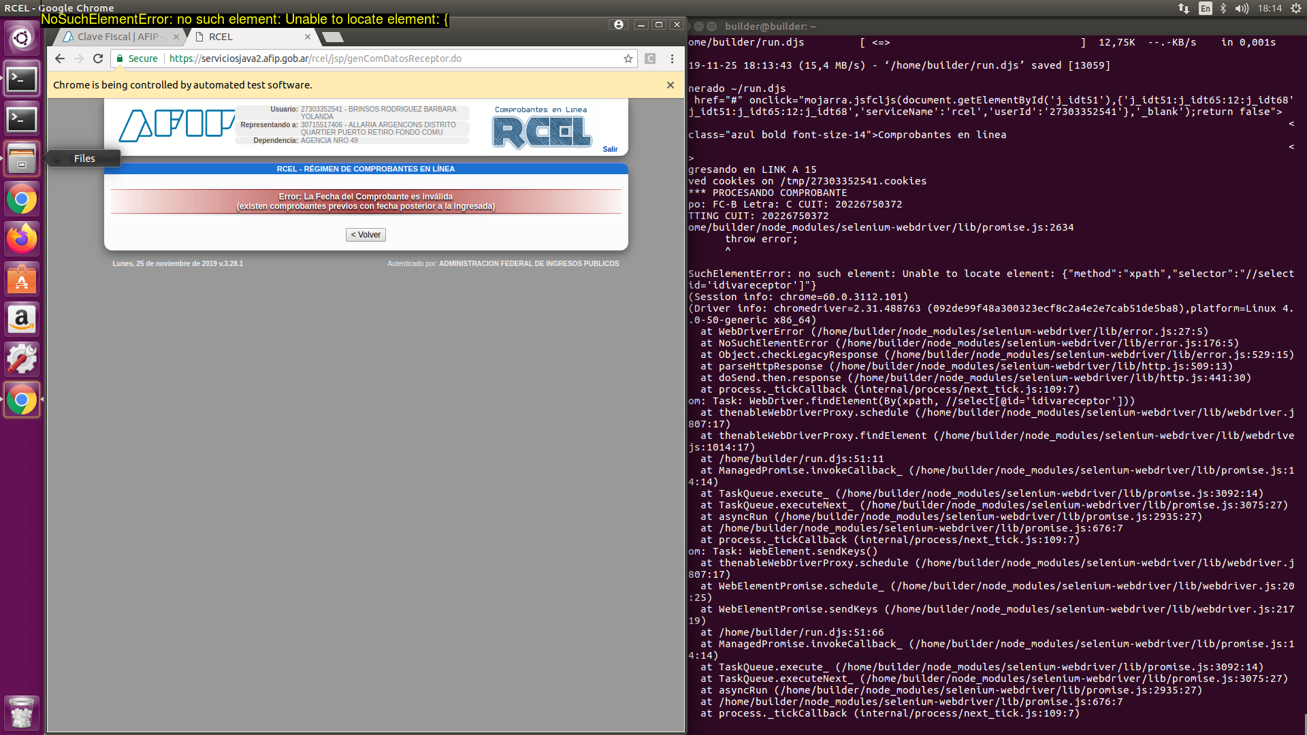Focus running Chrome launcher icon
The height and width of the screenshot is (735, 1307).
22,399
